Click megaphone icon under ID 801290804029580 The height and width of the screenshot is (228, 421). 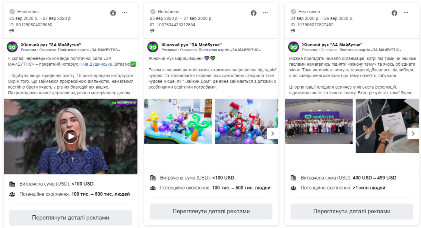[11, 30]
